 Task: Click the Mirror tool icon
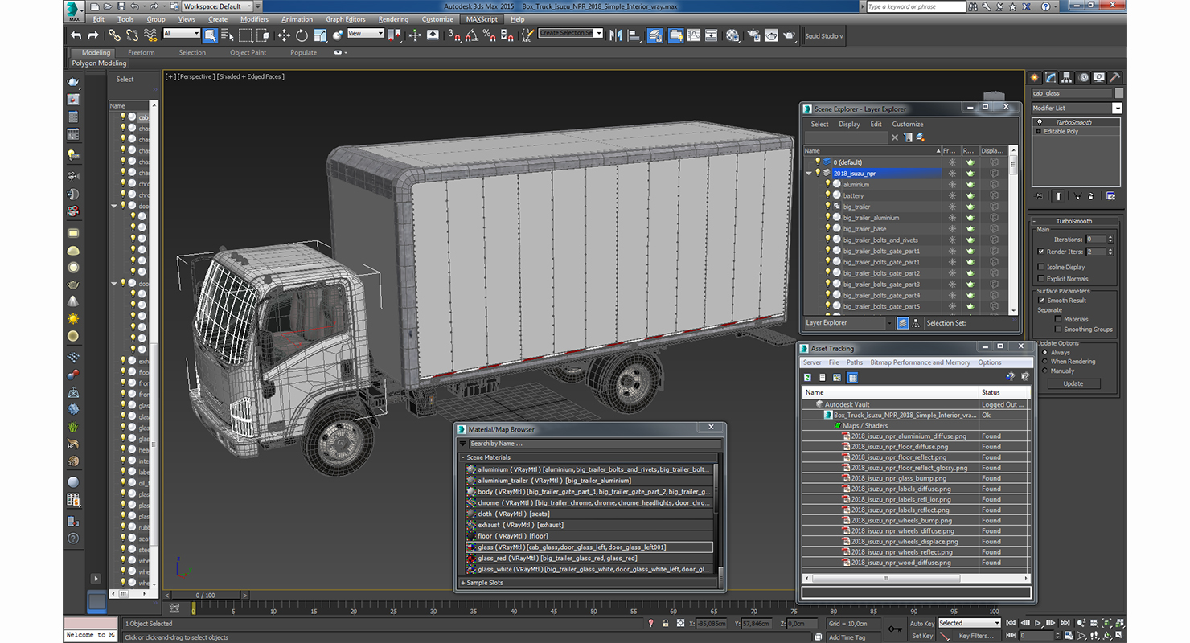pos(616,35)
